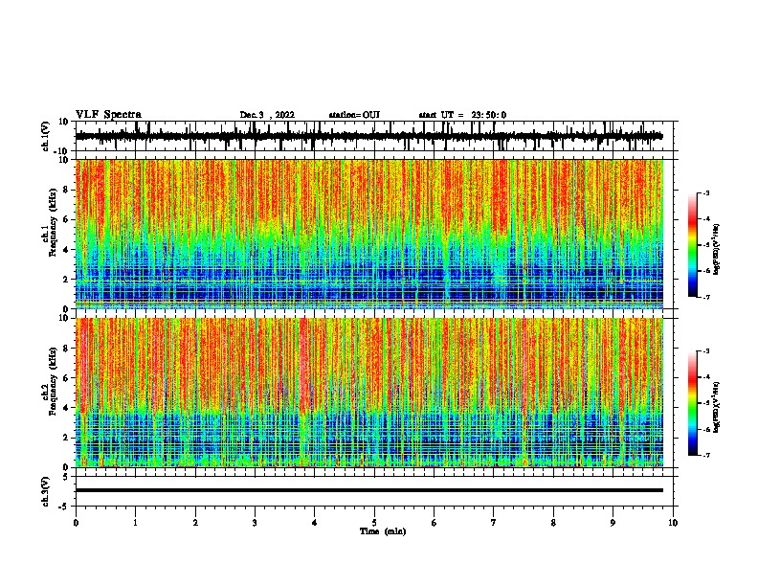The width and height of the screenshot is (758, 586).
Task: Click the "3" minute tick on the time axis
Action: point(255,523)
